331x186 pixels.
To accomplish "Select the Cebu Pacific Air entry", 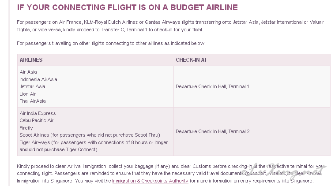I will [37, 120].
